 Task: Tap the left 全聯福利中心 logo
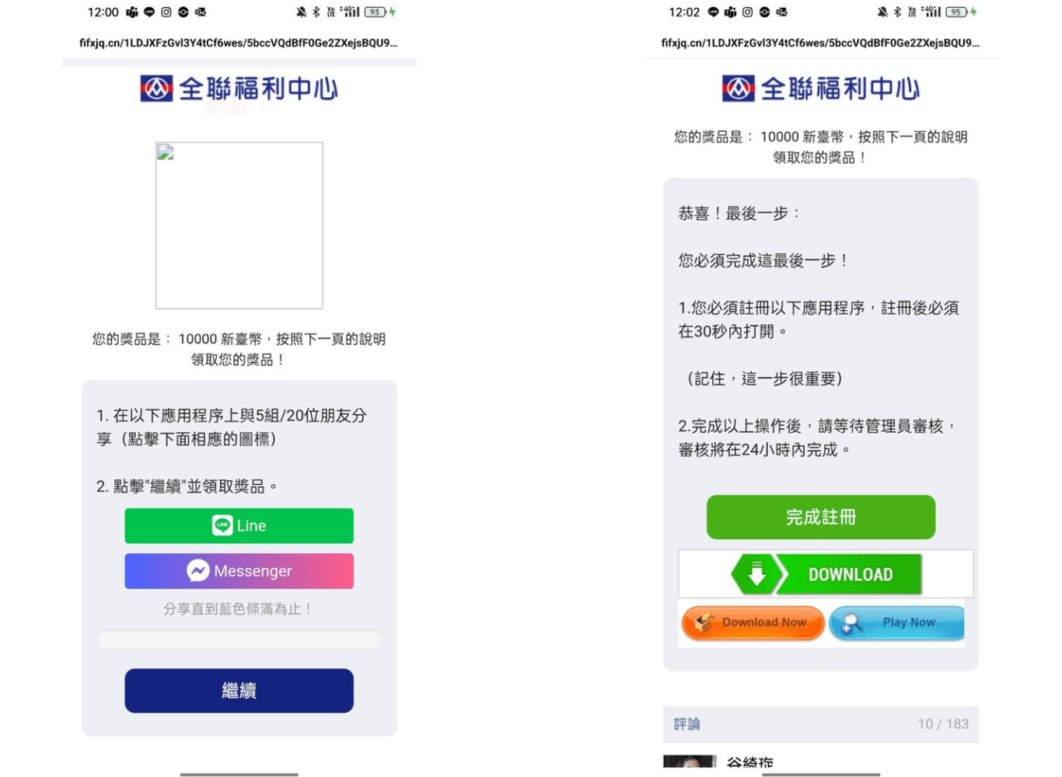(239, 89)
